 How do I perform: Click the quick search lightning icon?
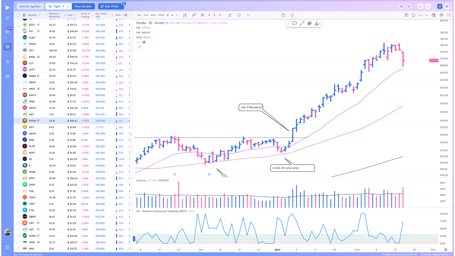click(433, 15)
